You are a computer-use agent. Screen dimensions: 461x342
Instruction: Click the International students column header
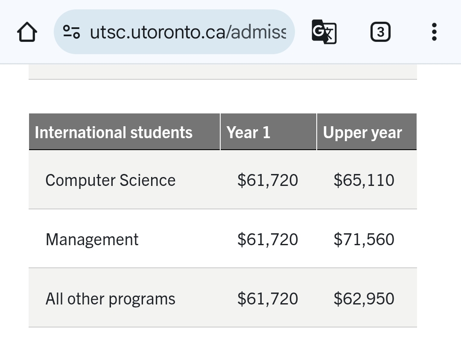point(124,132)
